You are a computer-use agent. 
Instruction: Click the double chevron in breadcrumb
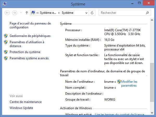tap(37, 13)
